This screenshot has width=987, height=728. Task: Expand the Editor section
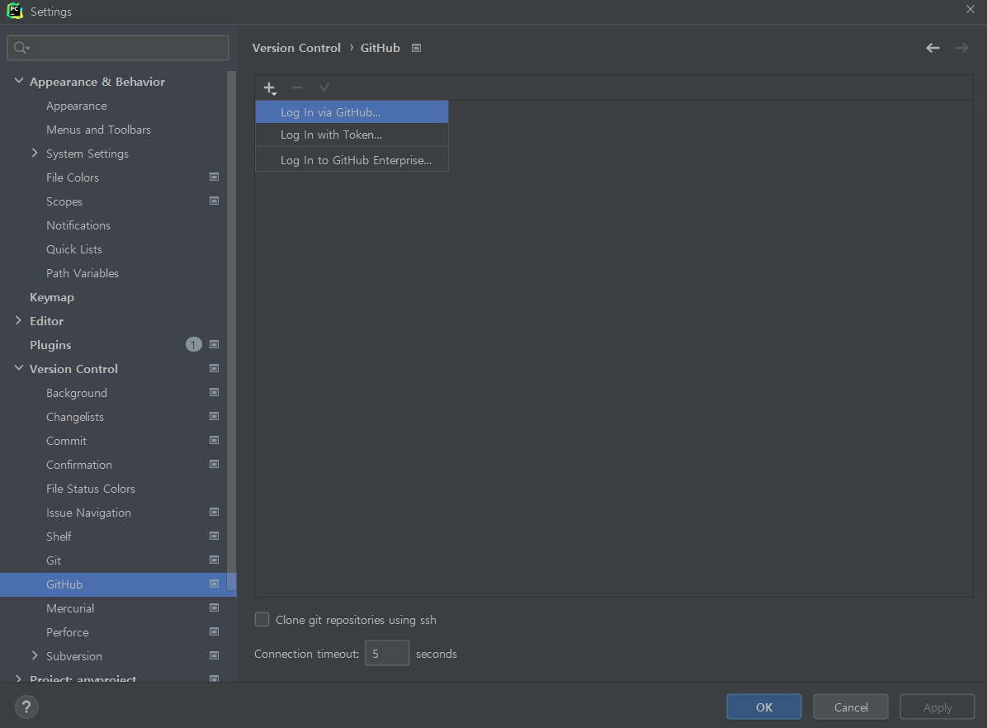pyautogui.click(x=18, y=320)
